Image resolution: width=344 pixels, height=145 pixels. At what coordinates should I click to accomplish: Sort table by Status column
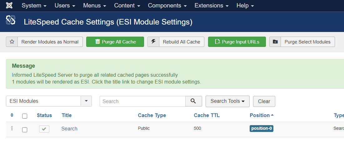(x=44, y=115)
